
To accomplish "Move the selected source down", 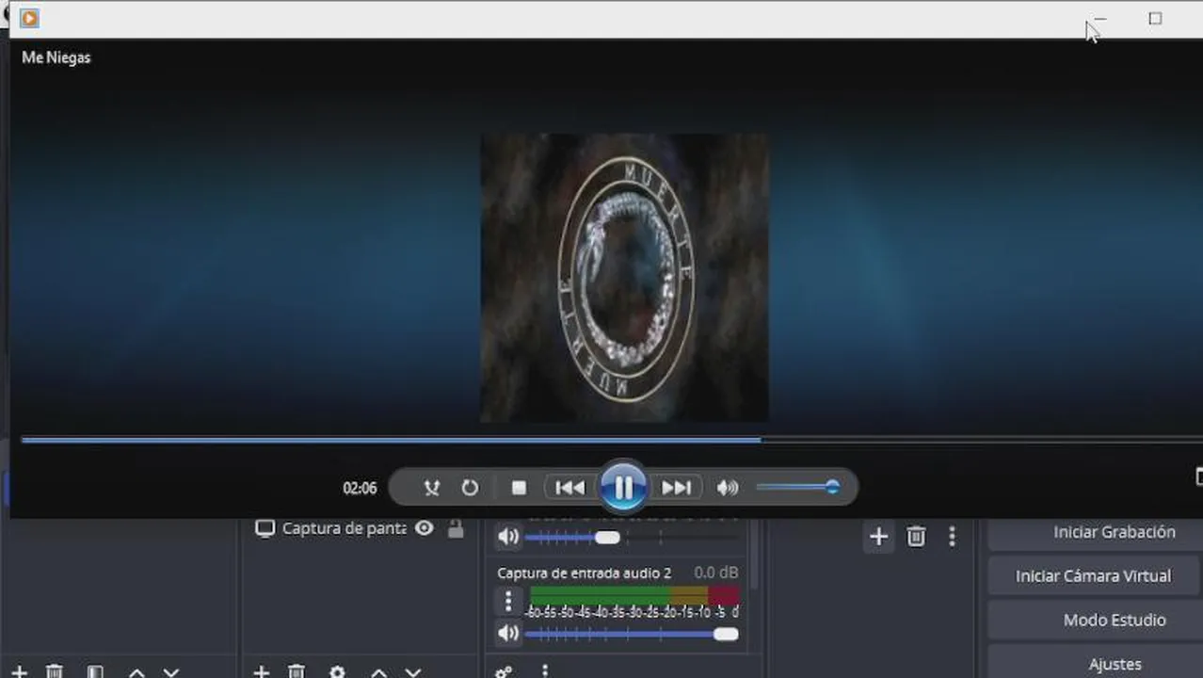I will [412, 671].
